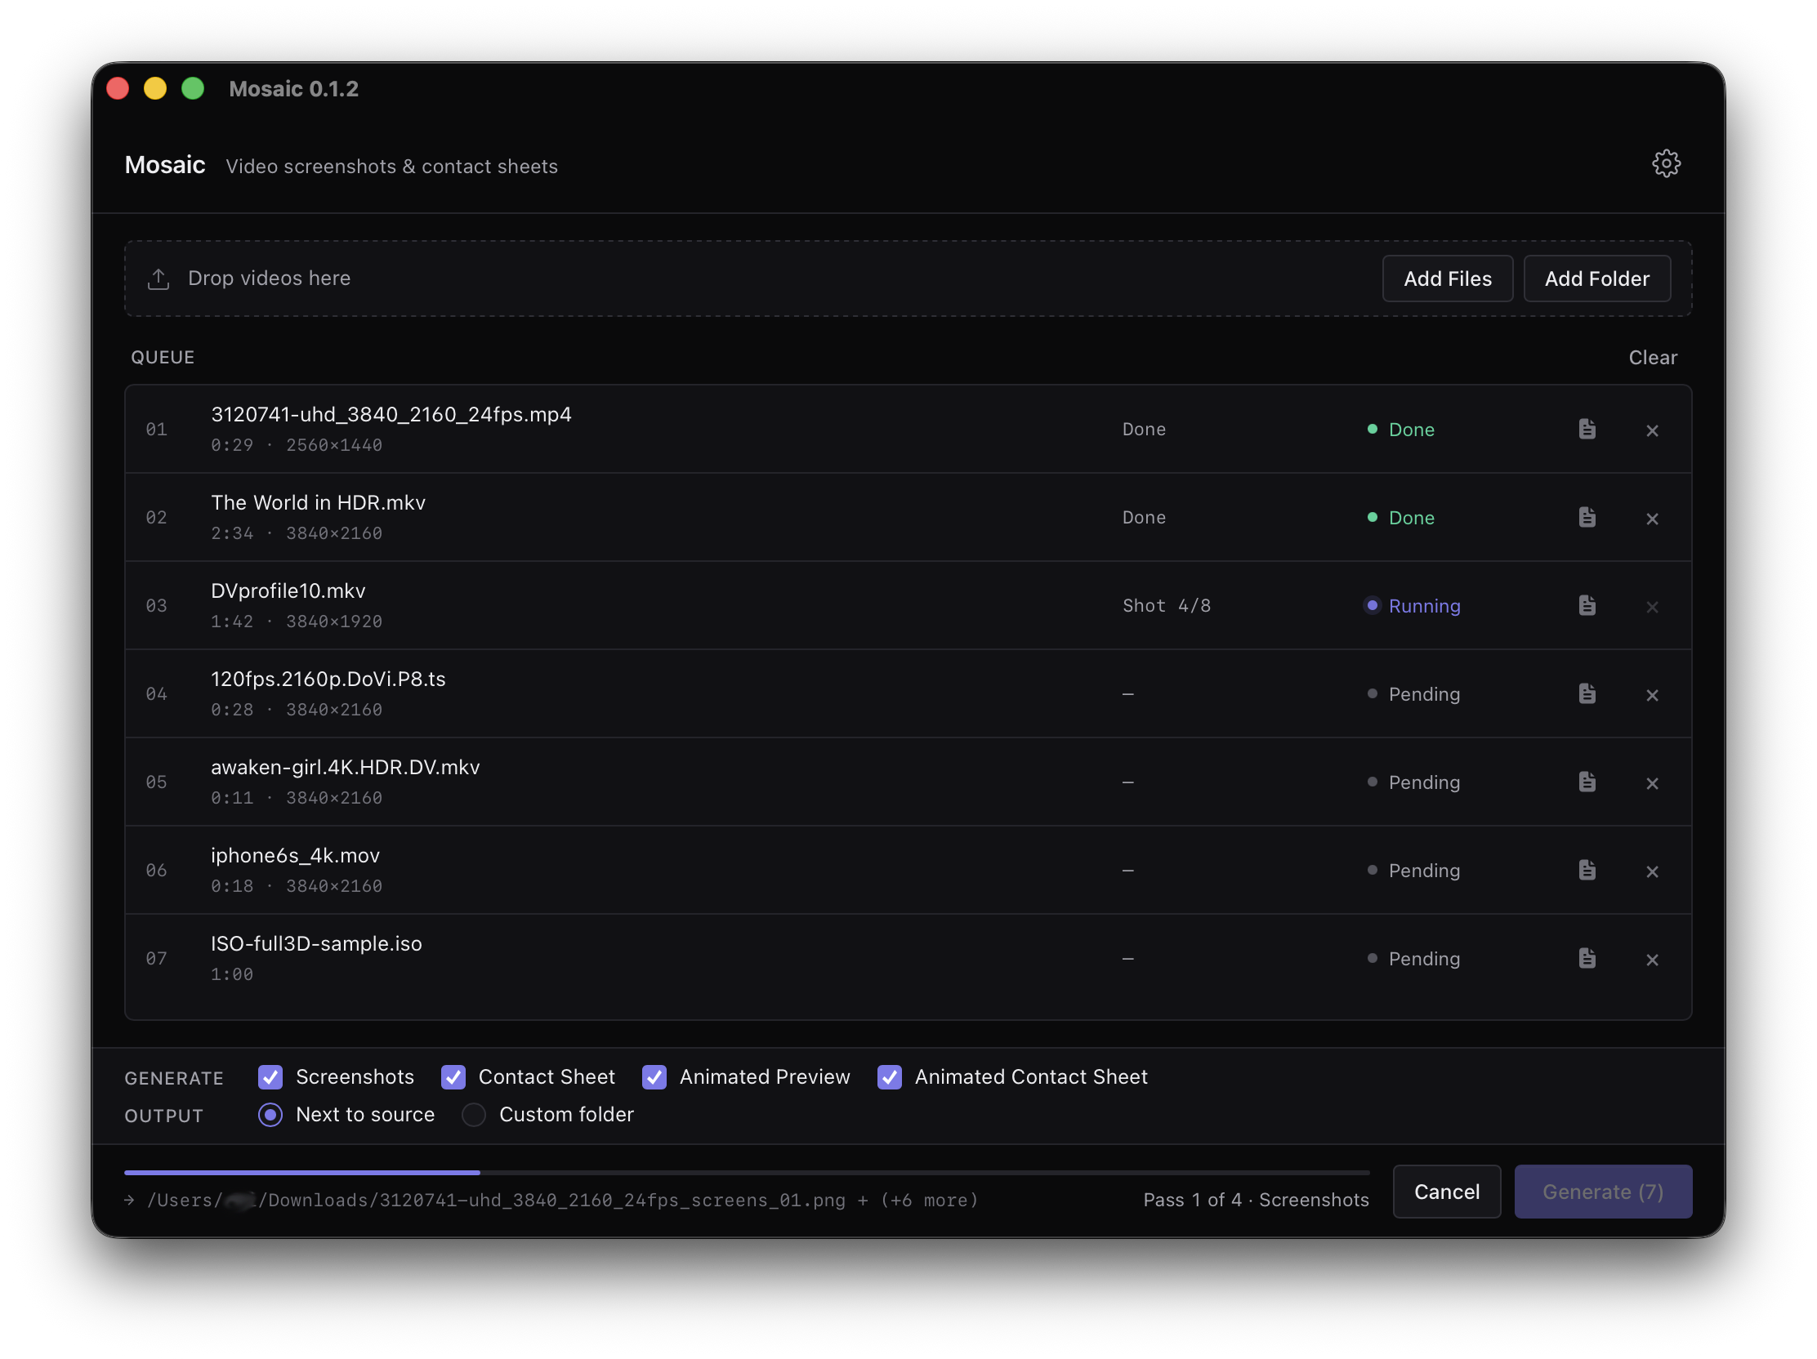Remove iphone6s_4k.mov from queue

[1652, 871]
